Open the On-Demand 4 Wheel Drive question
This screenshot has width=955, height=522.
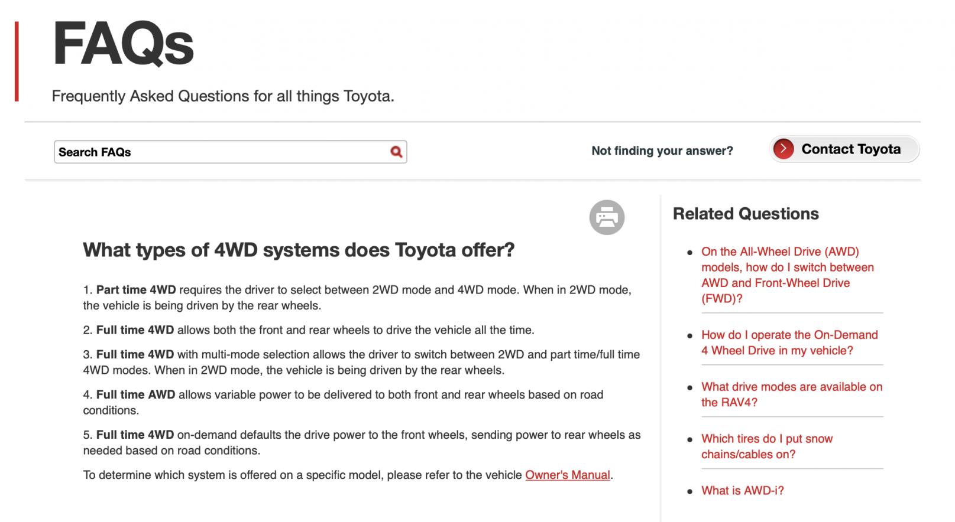tap(789, 342)
